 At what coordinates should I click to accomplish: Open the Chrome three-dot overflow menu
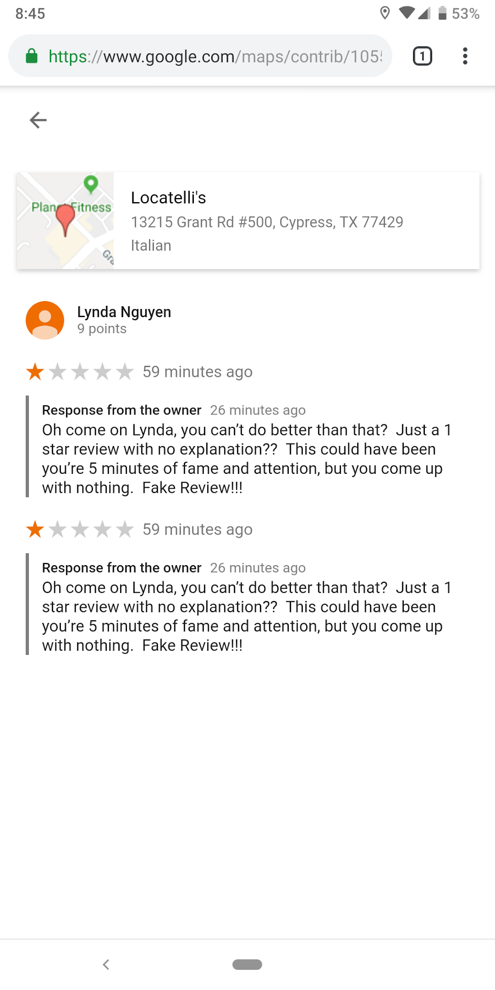(465, 56)
